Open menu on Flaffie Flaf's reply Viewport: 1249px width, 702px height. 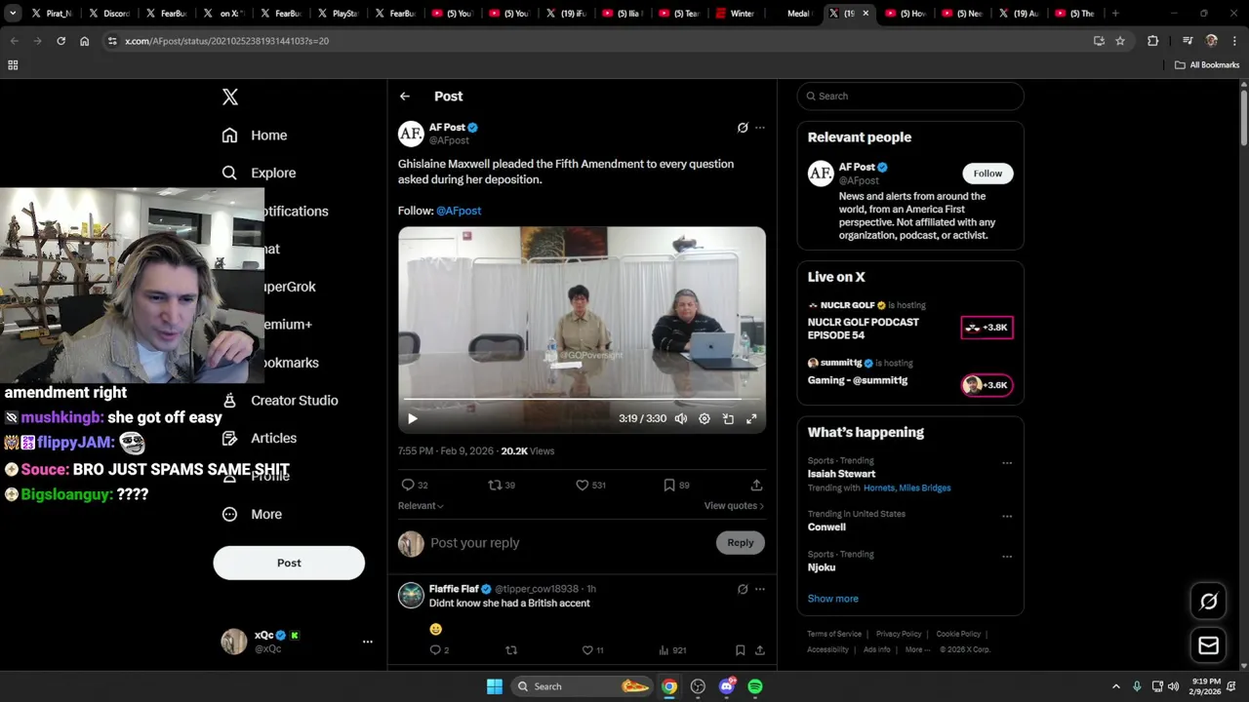(760, 589)
